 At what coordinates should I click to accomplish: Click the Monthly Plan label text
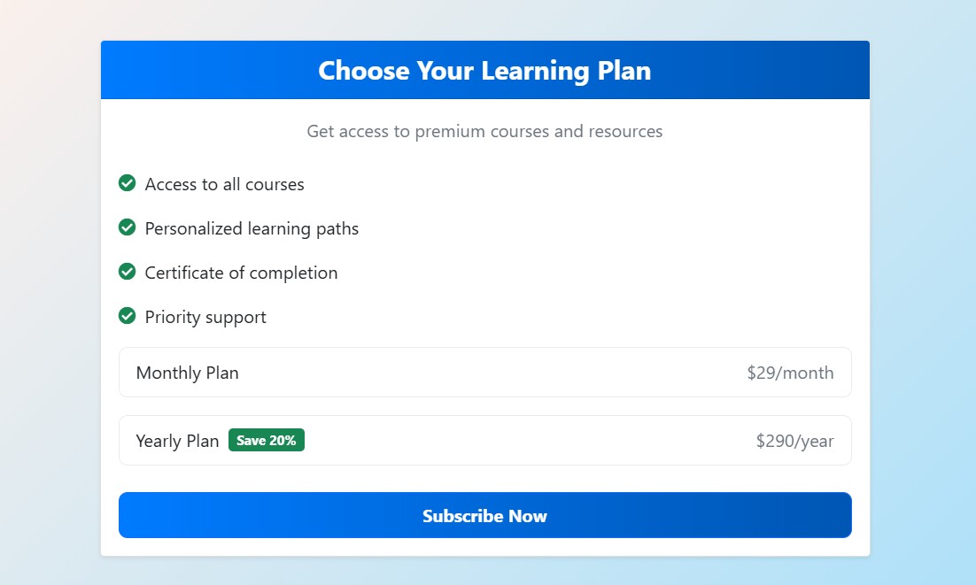187,373
